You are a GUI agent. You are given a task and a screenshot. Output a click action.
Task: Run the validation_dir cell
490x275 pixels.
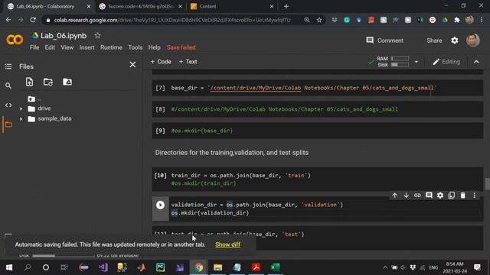tap(160, 205)
